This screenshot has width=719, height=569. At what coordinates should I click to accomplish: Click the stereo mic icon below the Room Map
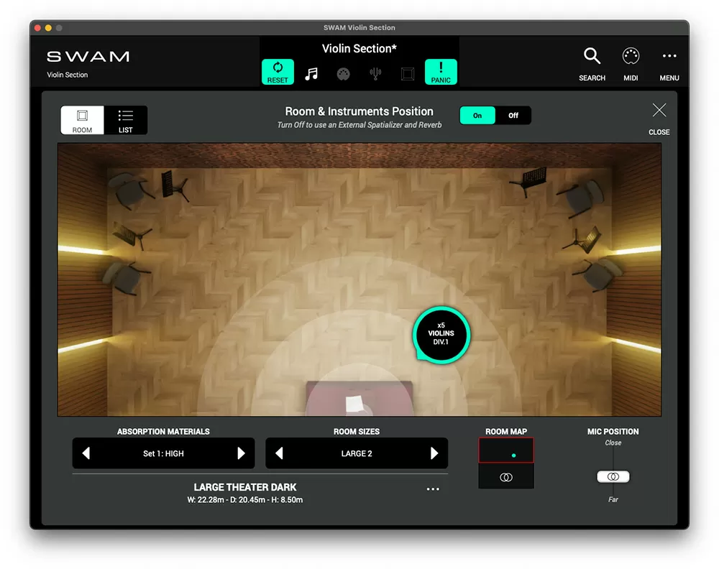[x=505, y=476]
